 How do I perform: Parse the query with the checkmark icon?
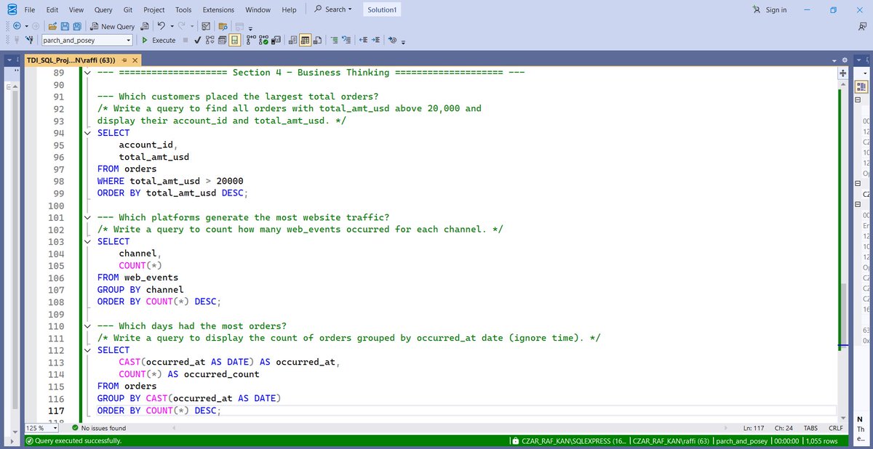[x=198, y=40]
